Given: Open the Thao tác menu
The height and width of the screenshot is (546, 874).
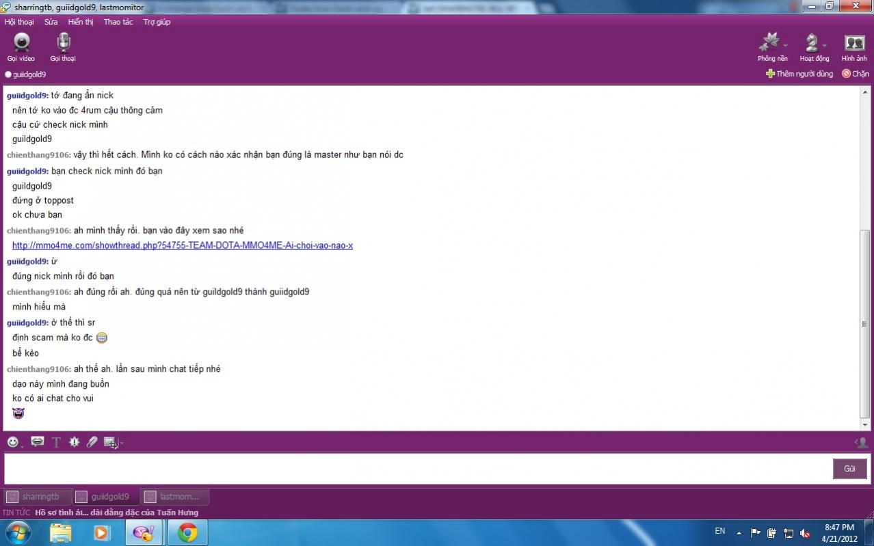Looking at the screenshot, I should pos(118,22).
